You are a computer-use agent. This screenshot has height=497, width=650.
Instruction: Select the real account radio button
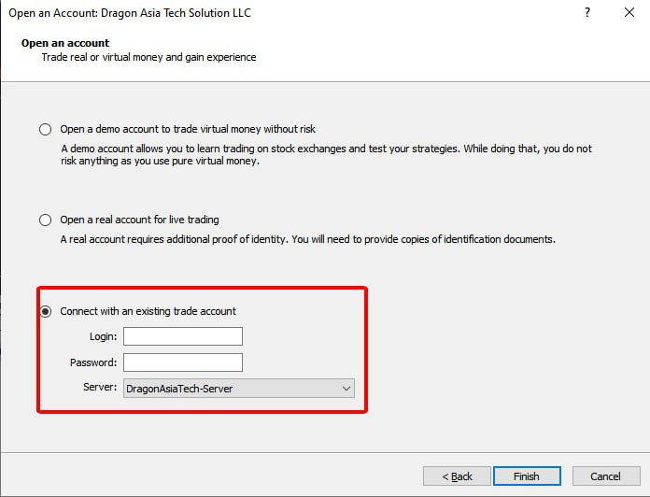(45, 220)
